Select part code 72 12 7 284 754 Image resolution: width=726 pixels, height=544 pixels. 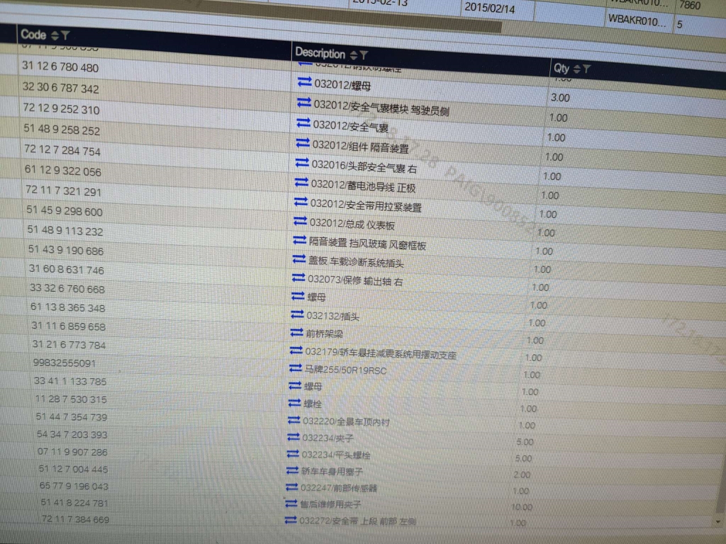point(62,150)
